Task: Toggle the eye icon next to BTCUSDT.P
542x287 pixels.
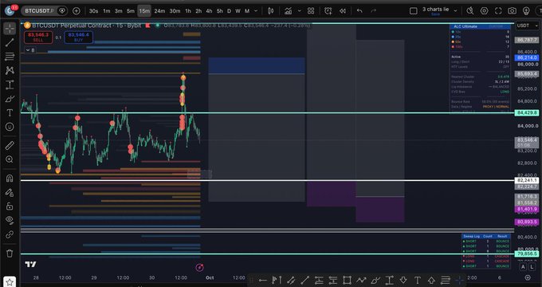Action: pos(62,11)
